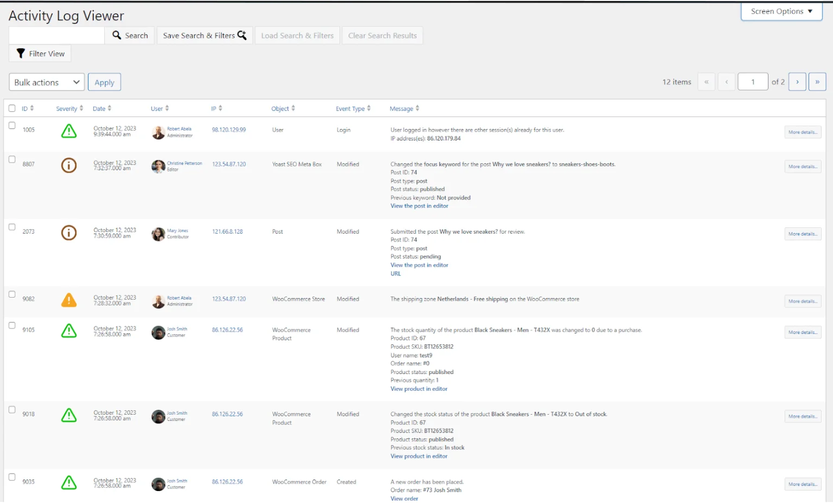Click Save Search & Filters button
Image resolution: width=833 pixels, height=503 pixels.
[204, 35]
